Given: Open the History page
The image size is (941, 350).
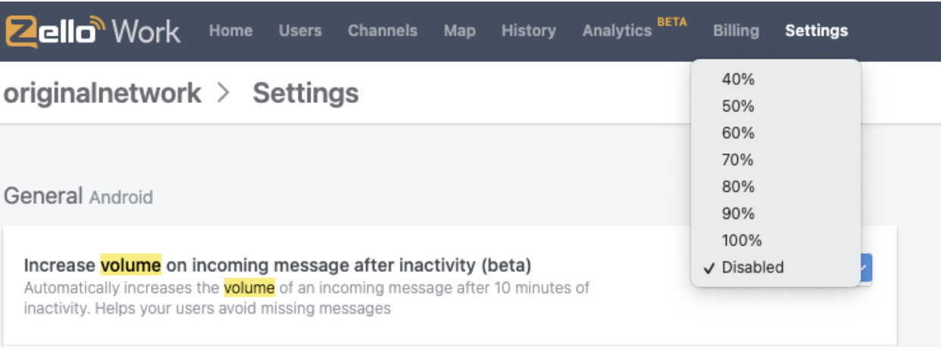Looking at the screenshot, I should click(529, 31).
